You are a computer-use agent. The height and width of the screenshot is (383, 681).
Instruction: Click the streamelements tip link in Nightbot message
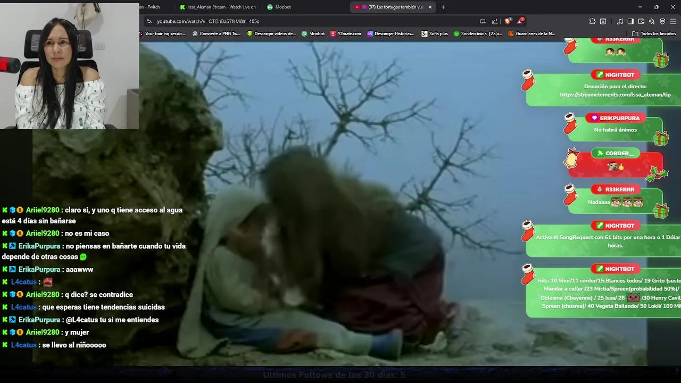coord(615,95)
